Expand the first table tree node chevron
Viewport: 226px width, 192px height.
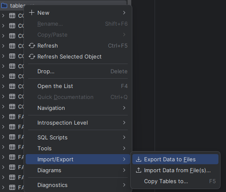click(x=3, y=16)
